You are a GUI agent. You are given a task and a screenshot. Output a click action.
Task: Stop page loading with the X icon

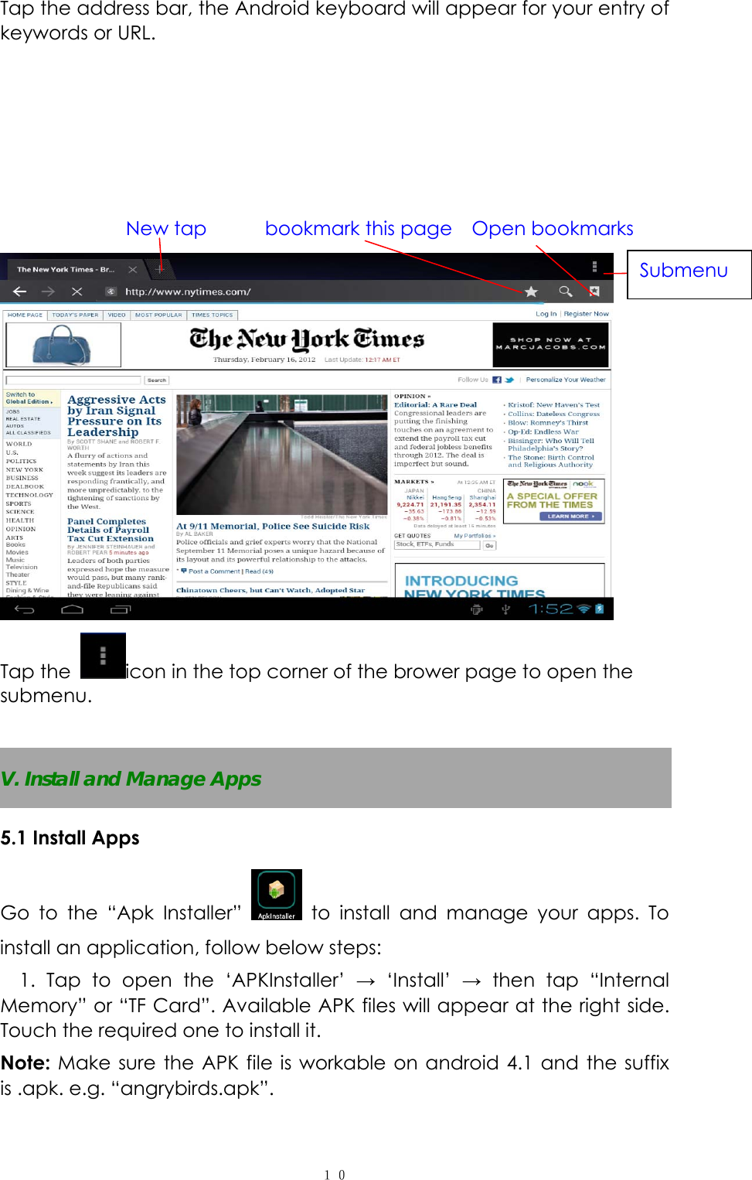[77, 292]
